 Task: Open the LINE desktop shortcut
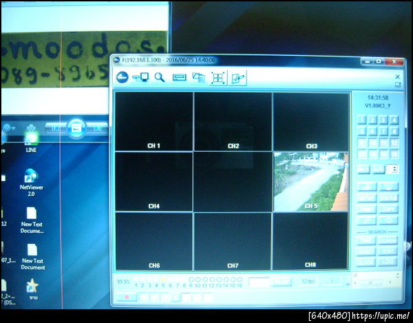32,143
